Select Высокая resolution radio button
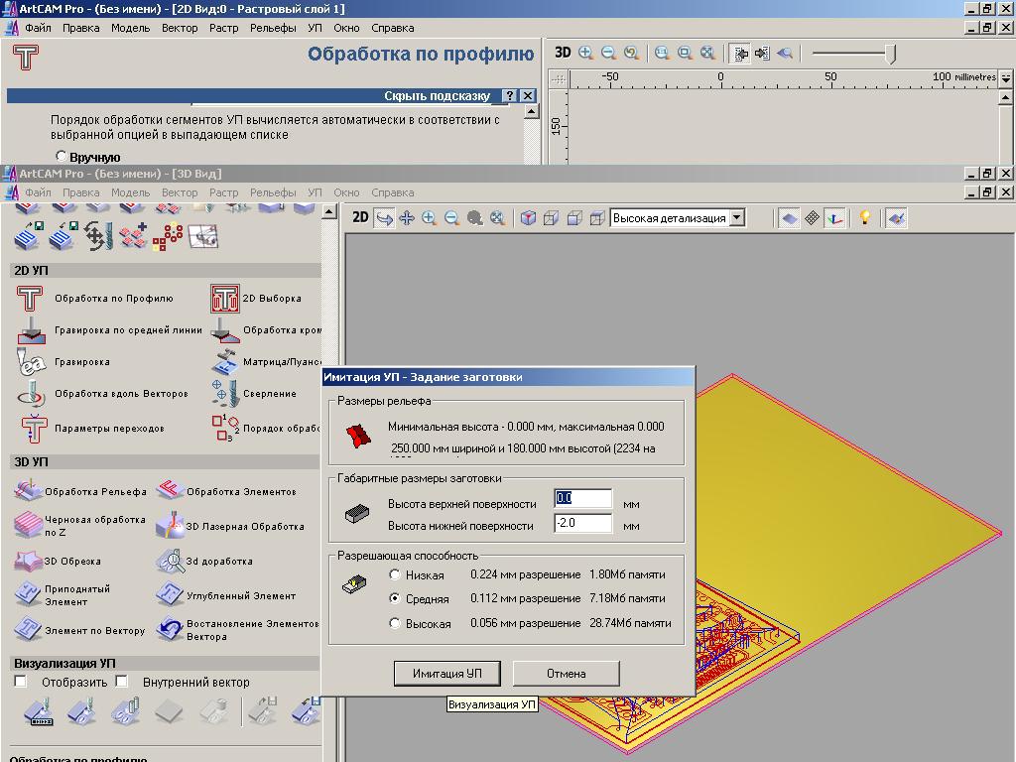The width and height of the screenshot is (1016, 762). [x=395, y=623]
